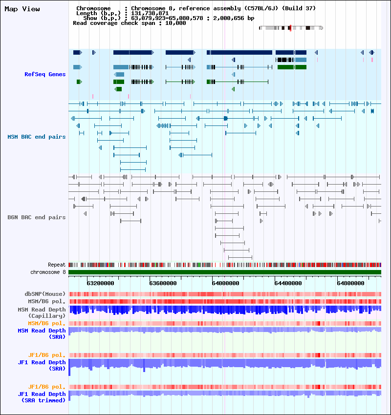Click the green chromosome 8 bar

point(225,272)
